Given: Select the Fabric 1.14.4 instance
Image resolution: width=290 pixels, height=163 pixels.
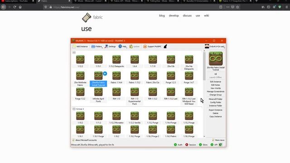Looking at the screenshot, I should [116, 77].
